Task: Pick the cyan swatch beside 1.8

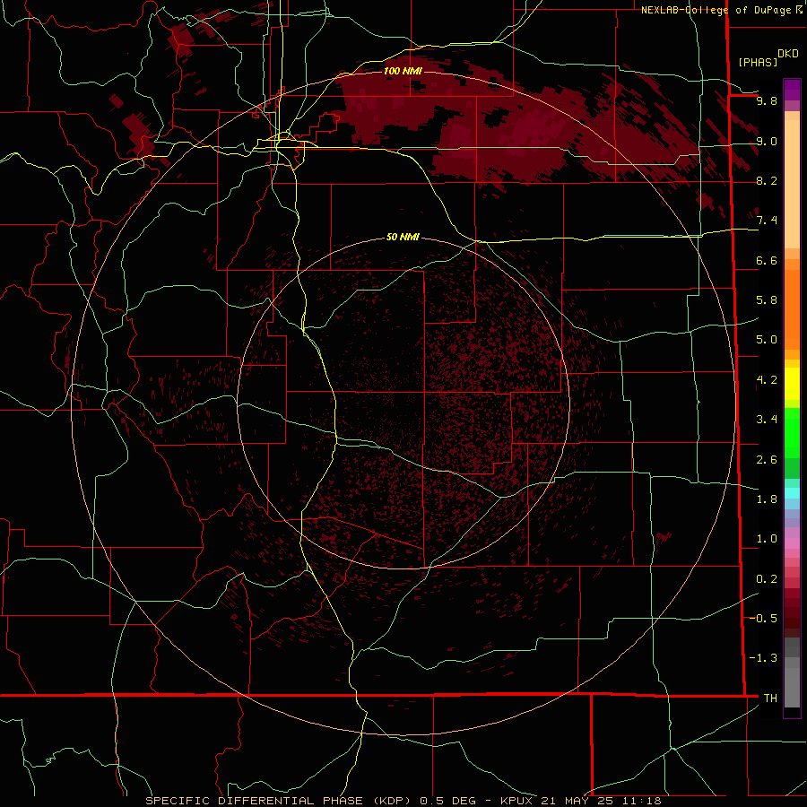Action: (792, 493)
